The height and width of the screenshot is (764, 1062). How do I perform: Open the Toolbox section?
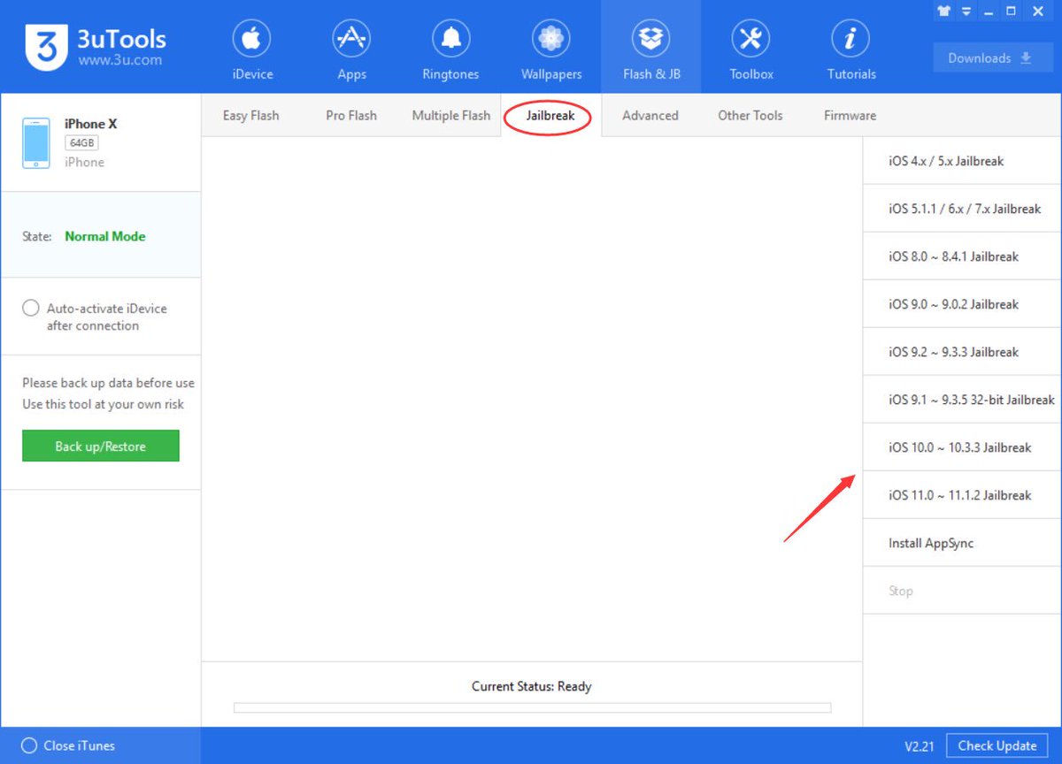pos(751,50)
